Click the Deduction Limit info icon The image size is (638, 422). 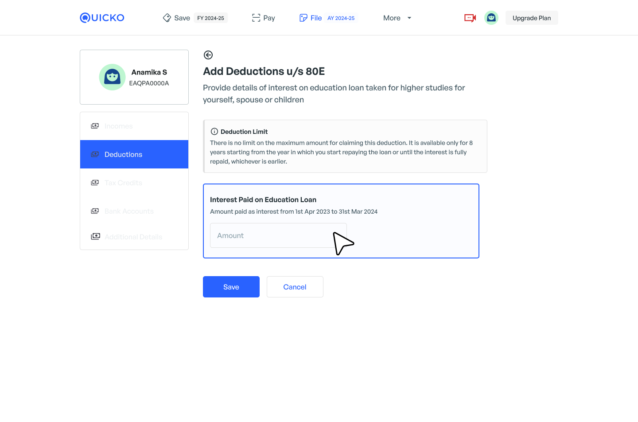(x=214, y=132)
